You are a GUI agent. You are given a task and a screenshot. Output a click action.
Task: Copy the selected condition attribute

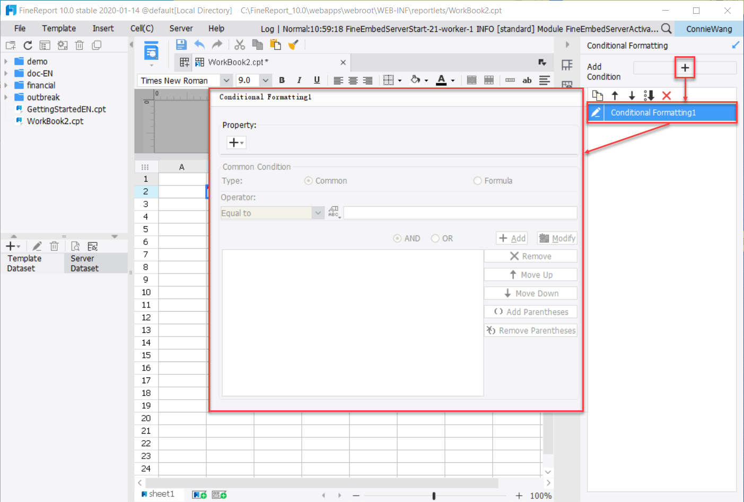coord(598,95)
